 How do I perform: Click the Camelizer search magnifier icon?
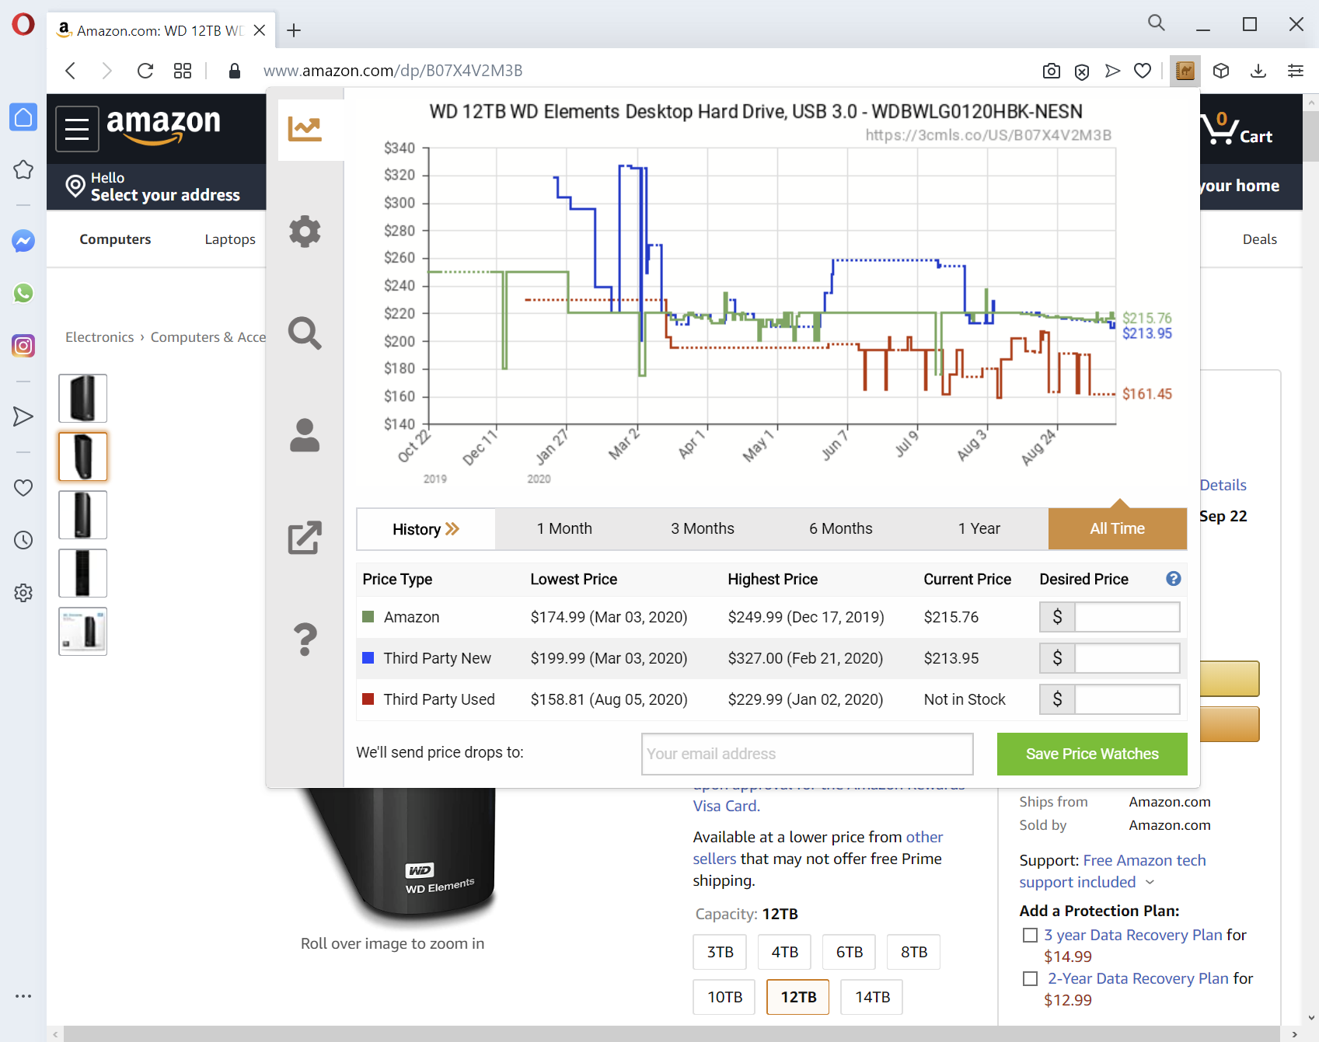[305, 333]
